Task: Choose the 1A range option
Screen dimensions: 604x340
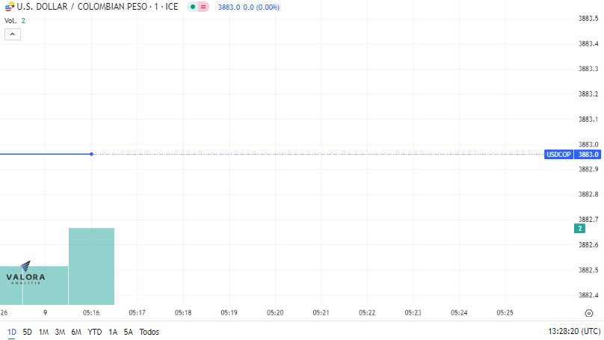Action: [113, 332]
